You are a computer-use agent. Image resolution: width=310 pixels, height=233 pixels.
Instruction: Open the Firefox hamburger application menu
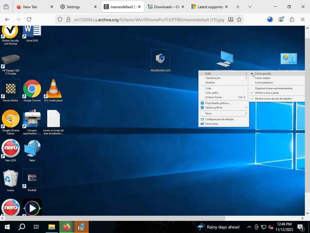coord(303,19)
